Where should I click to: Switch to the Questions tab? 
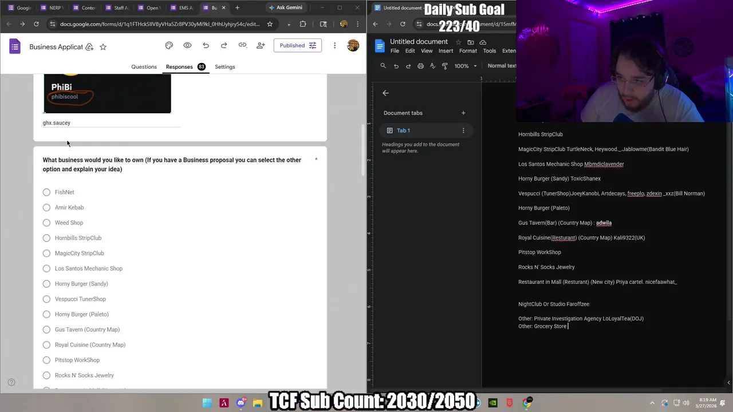[144, 67]
